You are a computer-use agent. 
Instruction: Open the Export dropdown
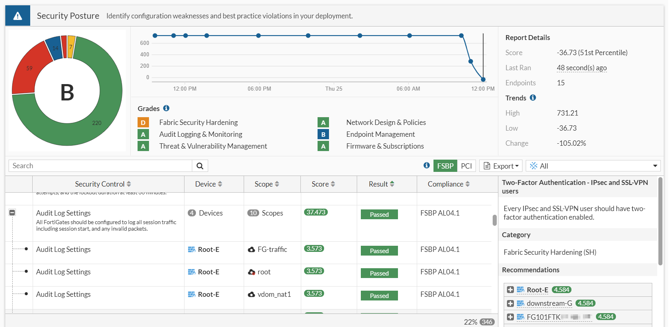coord(501,166)
